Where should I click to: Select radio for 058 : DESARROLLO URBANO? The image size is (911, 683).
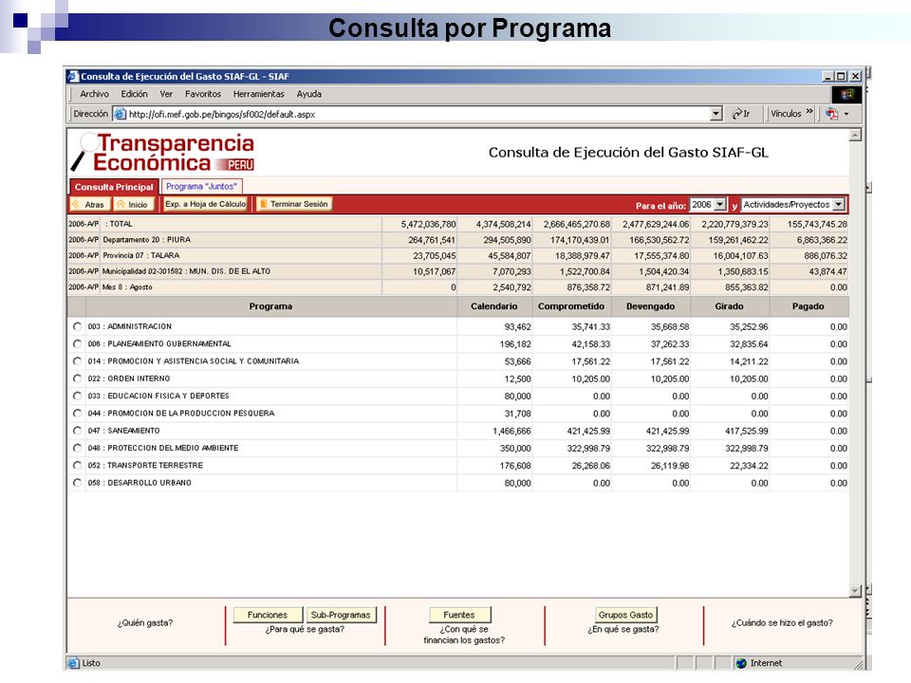[77, 483]
